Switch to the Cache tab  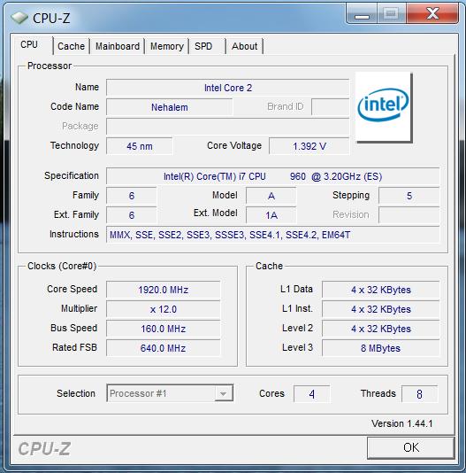[71, 46]
